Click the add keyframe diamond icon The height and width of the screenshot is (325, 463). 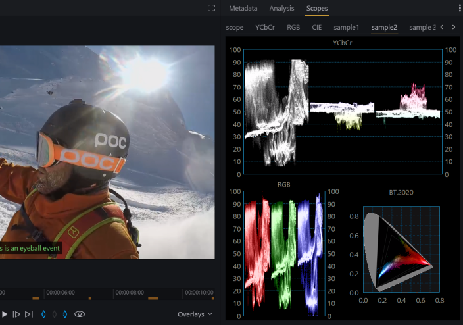point(55,314)
